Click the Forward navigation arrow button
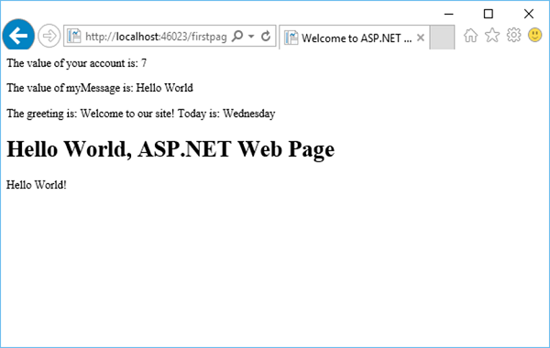550x348 pixels. click(x=49, y=36)
